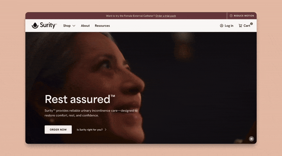Expand the Shop dropdown chevron
The height and width of the screenshot is (156, 282).
pos(74,26)
